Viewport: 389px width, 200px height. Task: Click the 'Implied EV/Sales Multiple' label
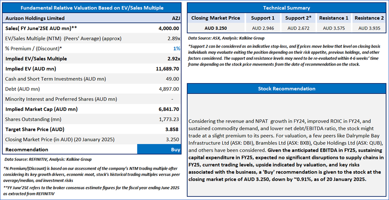click(x=36, y=59)
